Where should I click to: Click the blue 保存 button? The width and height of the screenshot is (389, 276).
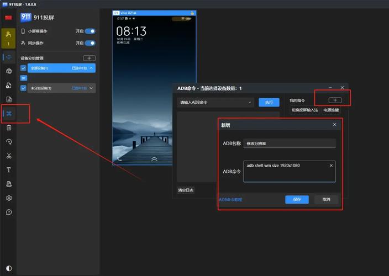pyautogui.click(x=297, y=199)
